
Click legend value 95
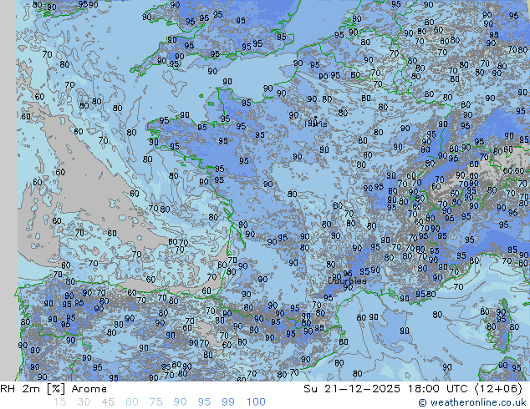204,402
